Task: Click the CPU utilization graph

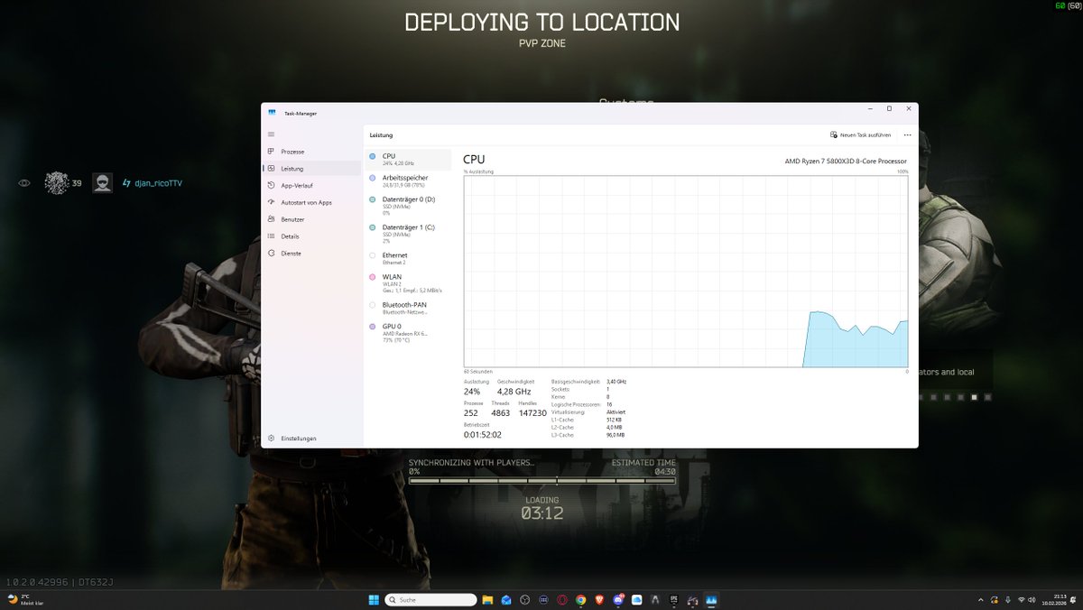Action: [x=686, y=272]
